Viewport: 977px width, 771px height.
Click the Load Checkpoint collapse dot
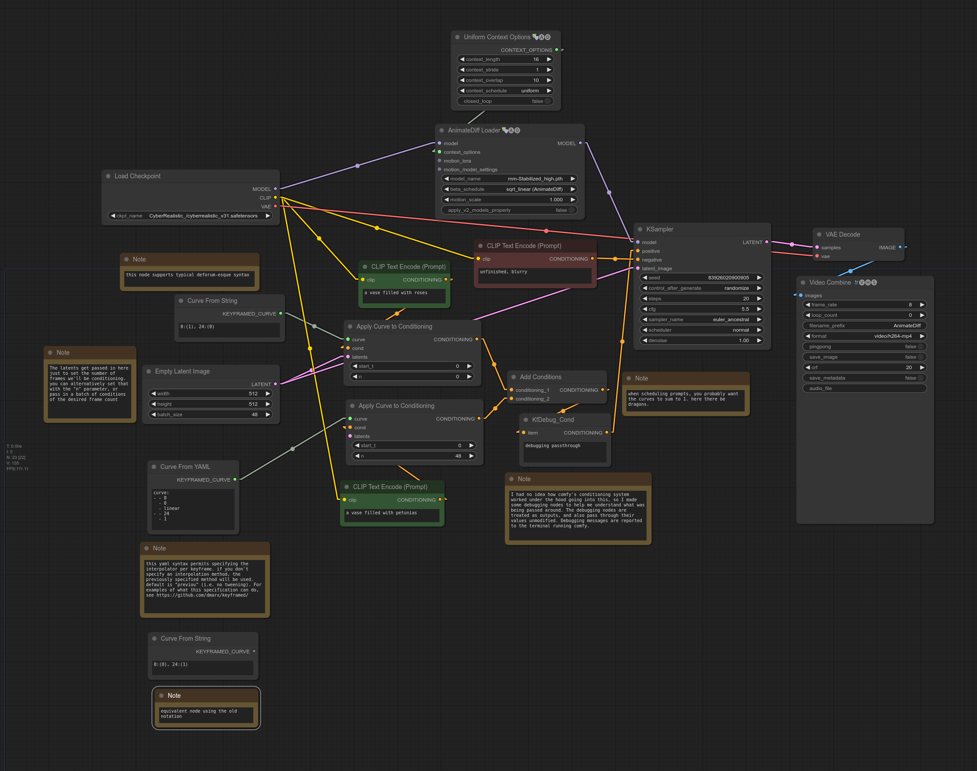tap(108, 176)
